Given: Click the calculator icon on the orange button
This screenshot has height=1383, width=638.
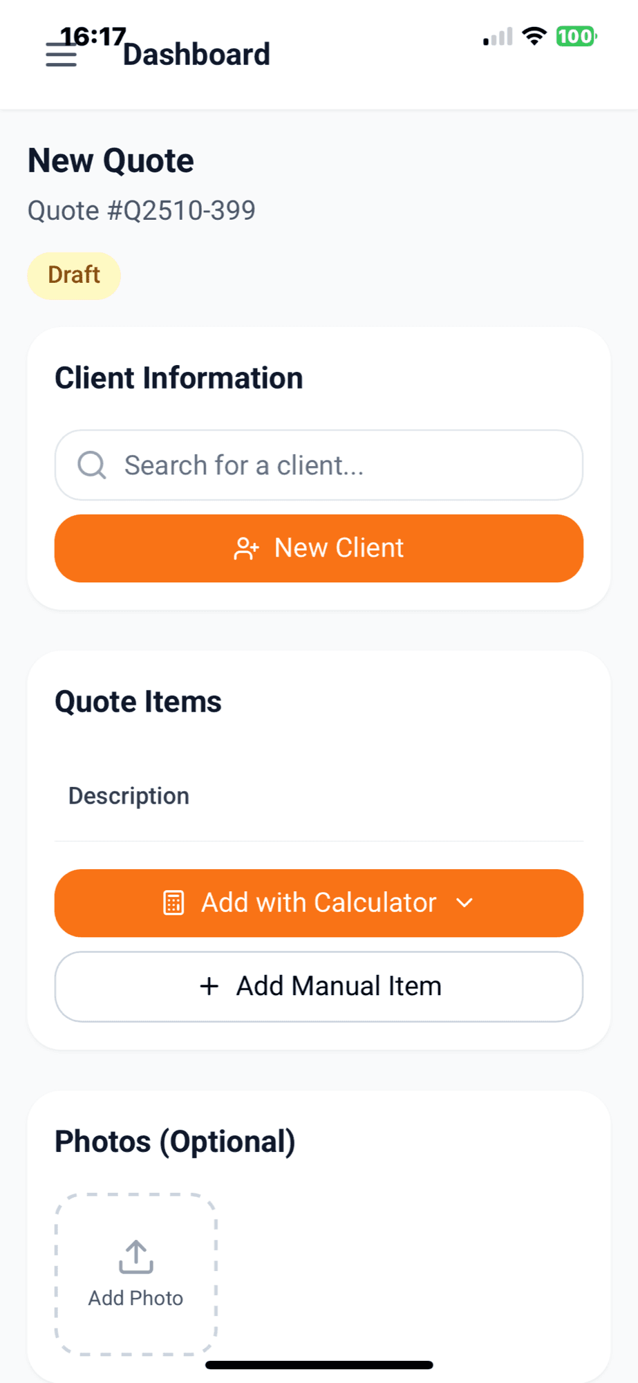Looking at the screenshot, I should 173,903.
